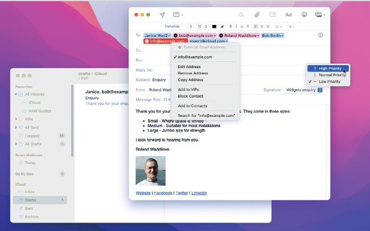Click the header fields layout icon
370x231 pixels.
tap(177, 15)
